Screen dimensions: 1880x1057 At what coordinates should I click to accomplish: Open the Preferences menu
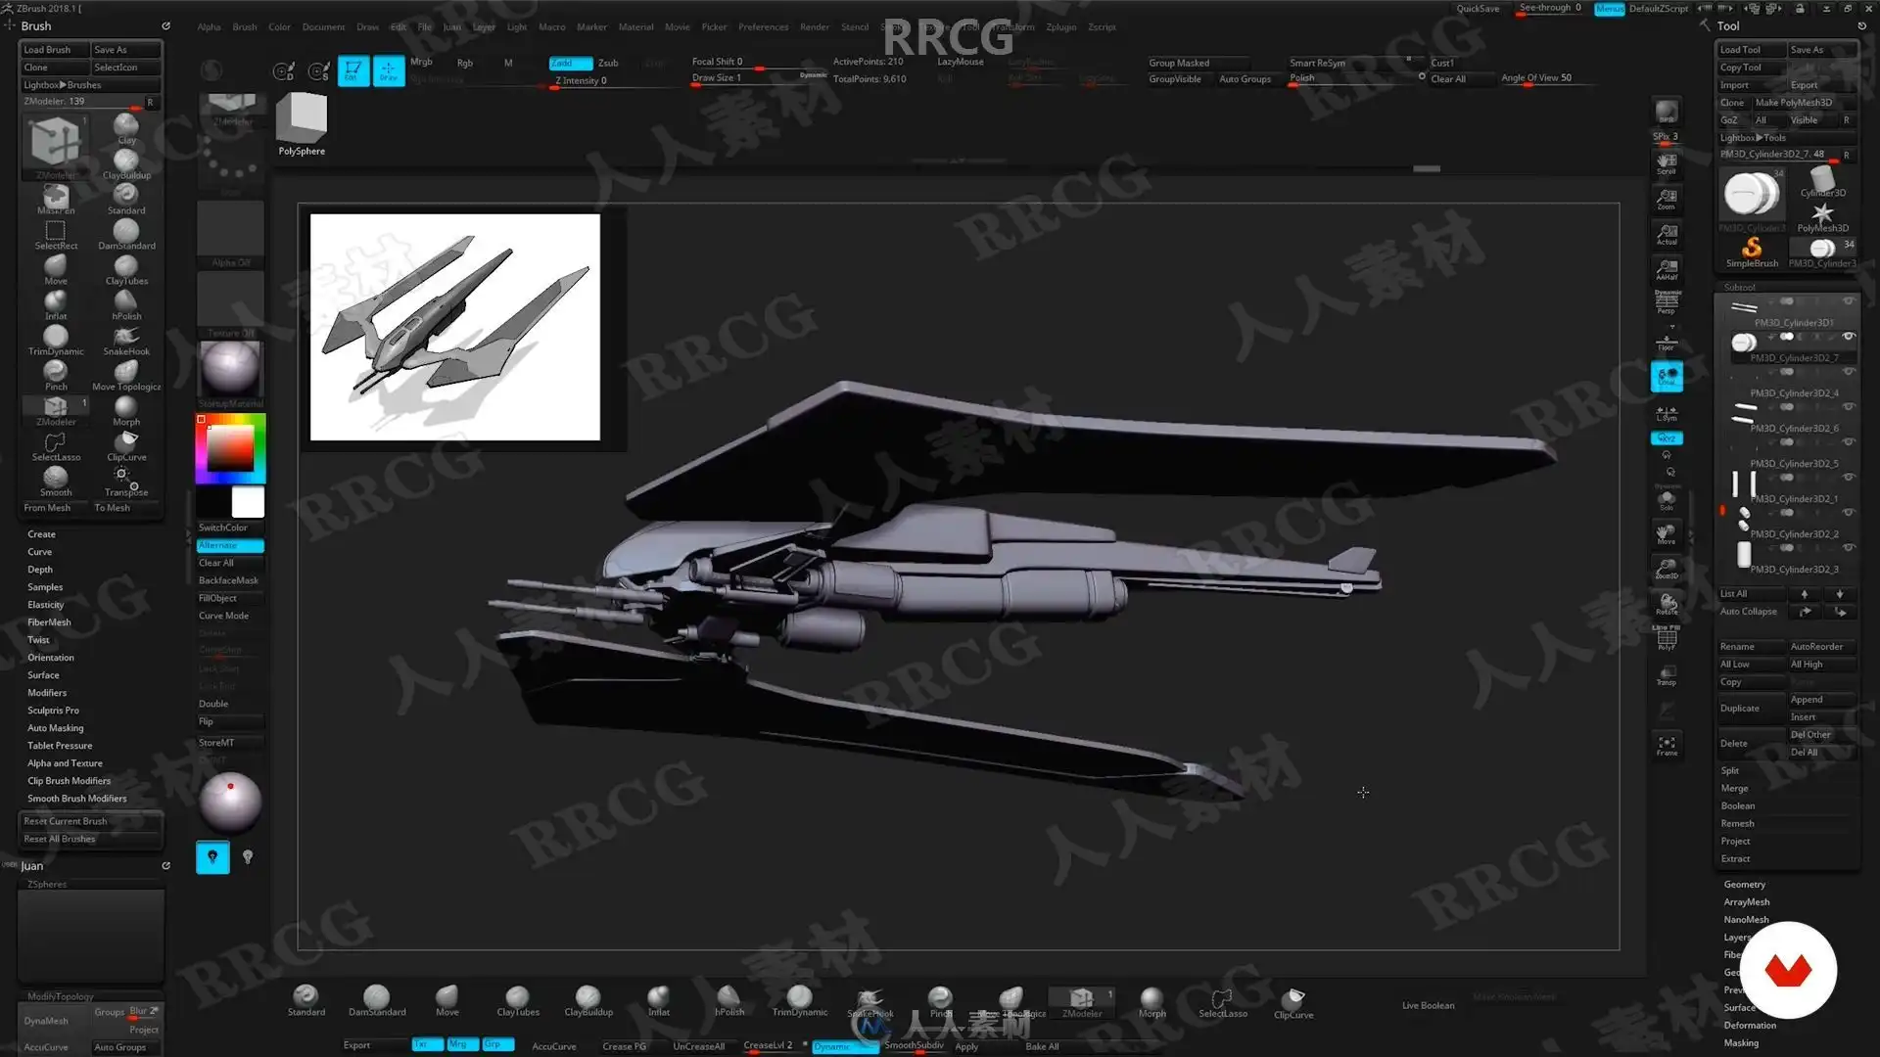[763, 27]
